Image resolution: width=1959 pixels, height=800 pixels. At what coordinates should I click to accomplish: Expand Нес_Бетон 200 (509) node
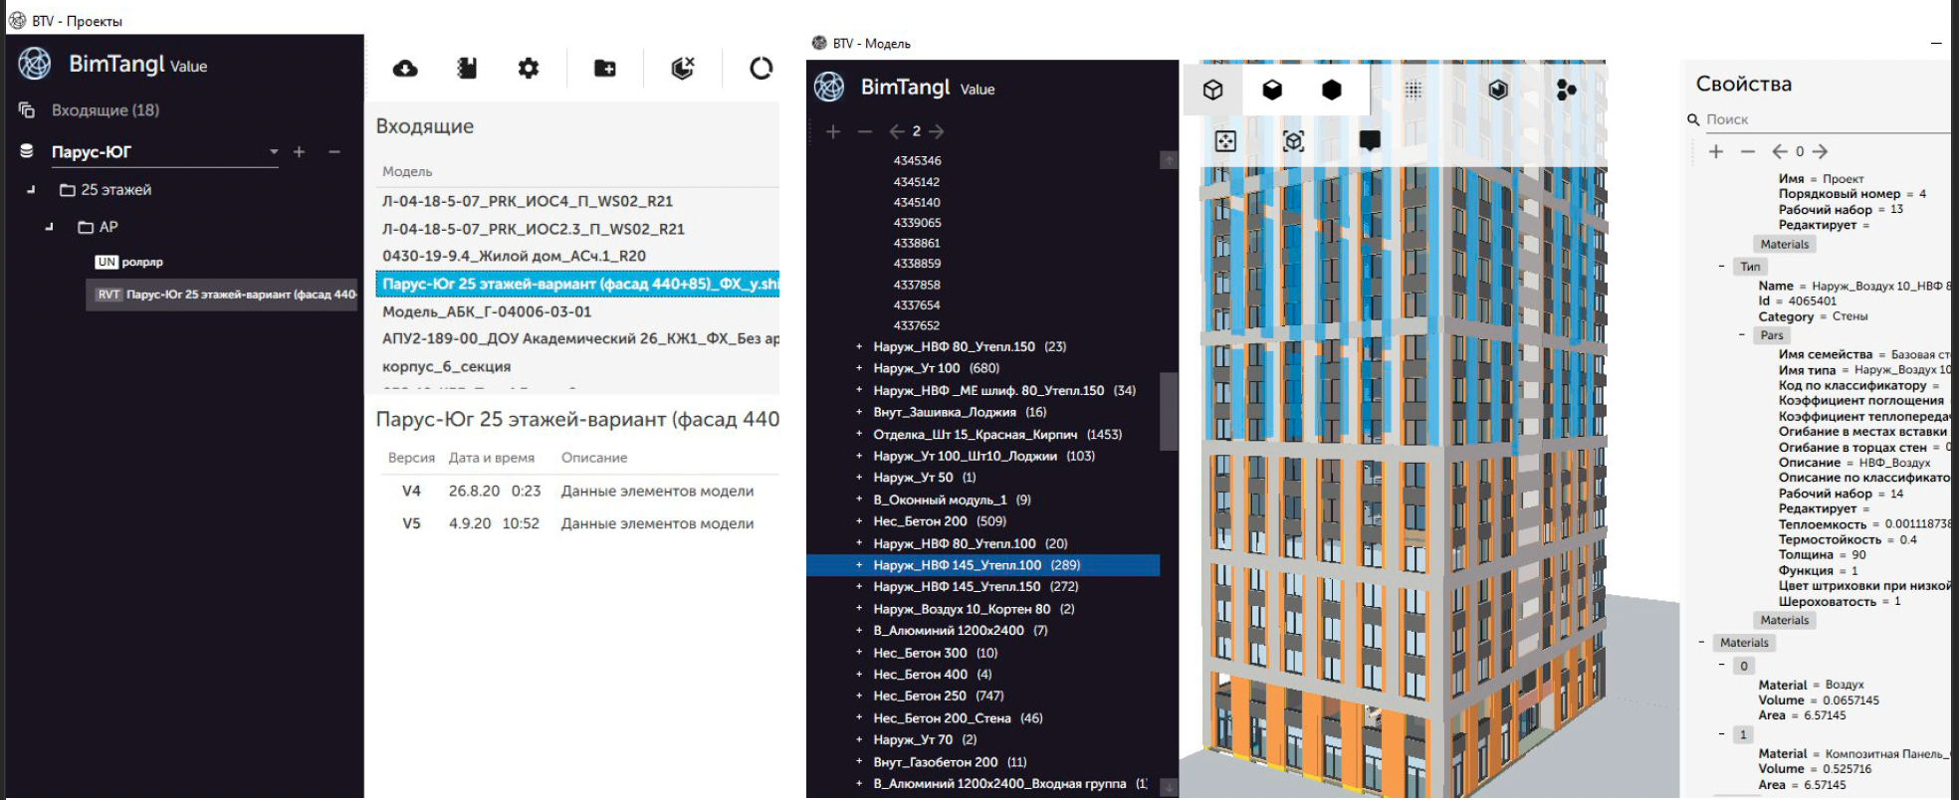click(859, 521)
